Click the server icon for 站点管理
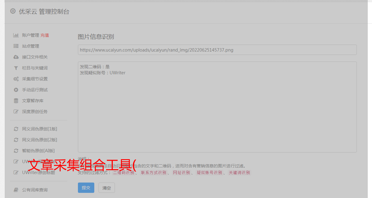The height and width of the screenshot is (198, 372). [16, 46]
